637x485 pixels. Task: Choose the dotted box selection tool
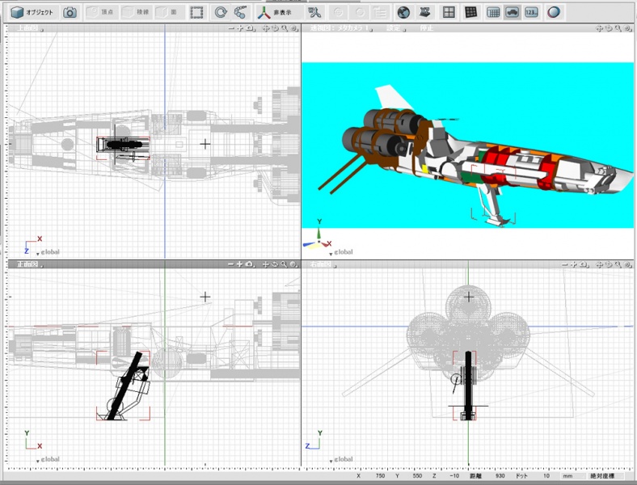196,13
